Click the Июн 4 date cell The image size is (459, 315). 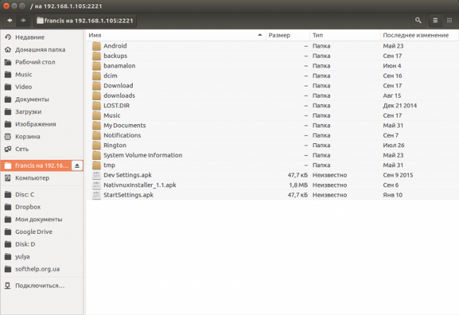pyautogui.click(x=392, y=66)
